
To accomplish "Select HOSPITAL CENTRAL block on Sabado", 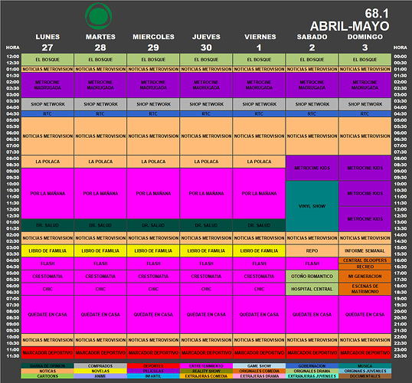I will tap(312, 289).
